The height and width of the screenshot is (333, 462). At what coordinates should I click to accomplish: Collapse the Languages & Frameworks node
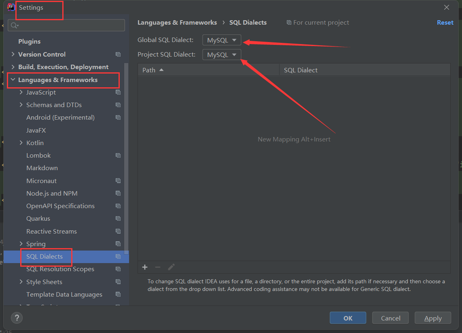tap(13, 80)
